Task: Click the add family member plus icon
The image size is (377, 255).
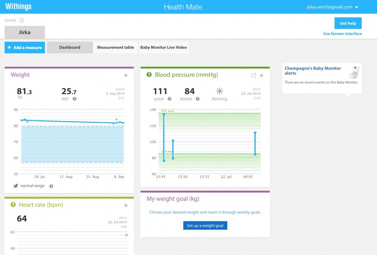Action: [x=21, y=21]
